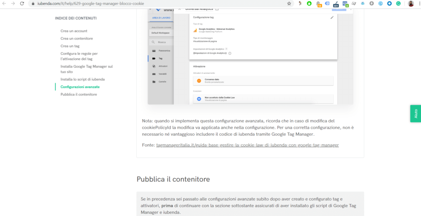Open the ghost extension with badge 18
This screenshot has height=216, width=421.
[319, 4]
